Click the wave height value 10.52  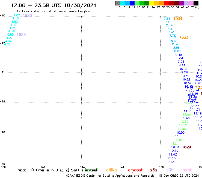pos(188,83)
